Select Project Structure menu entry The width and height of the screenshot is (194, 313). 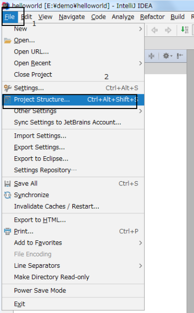pos(73,100)
